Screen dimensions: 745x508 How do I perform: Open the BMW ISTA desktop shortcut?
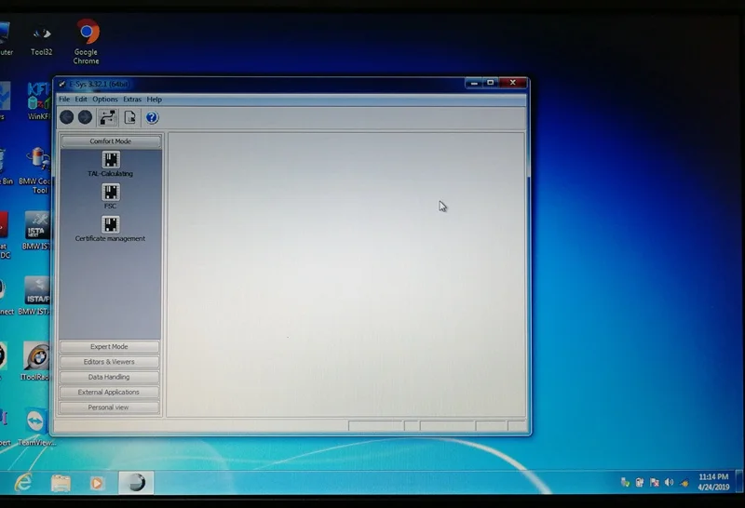[36, 231]
